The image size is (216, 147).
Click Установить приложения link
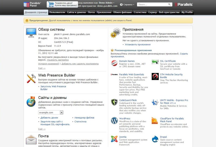[x=138, y=45]
